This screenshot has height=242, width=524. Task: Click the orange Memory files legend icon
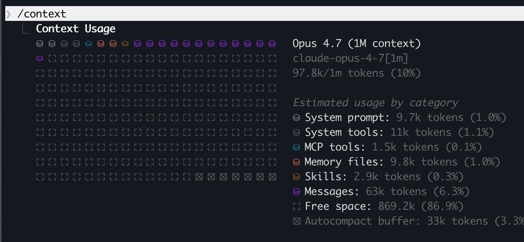pos(296,162)
